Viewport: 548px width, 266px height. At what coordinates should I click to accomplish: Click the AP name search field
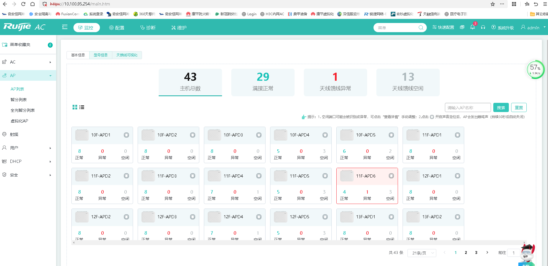click(x=467, y=108)
